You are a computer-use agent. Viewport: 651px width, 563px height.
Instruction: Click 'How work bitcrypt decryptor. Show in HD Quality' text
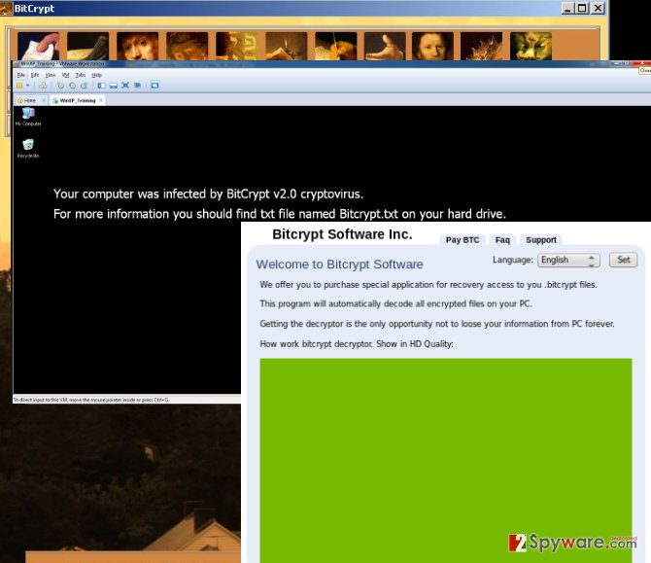(357, 344)
